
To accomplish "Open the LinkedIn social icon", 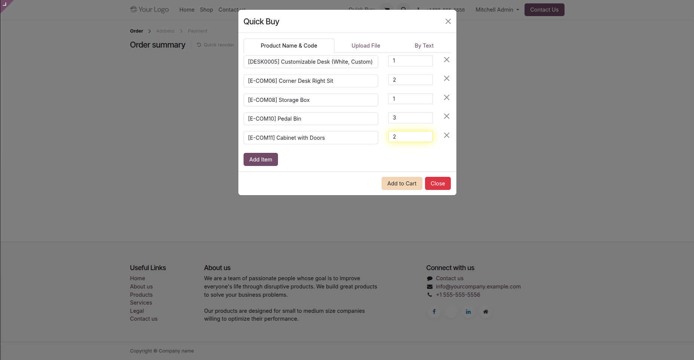I will click(x=468, y=312).
